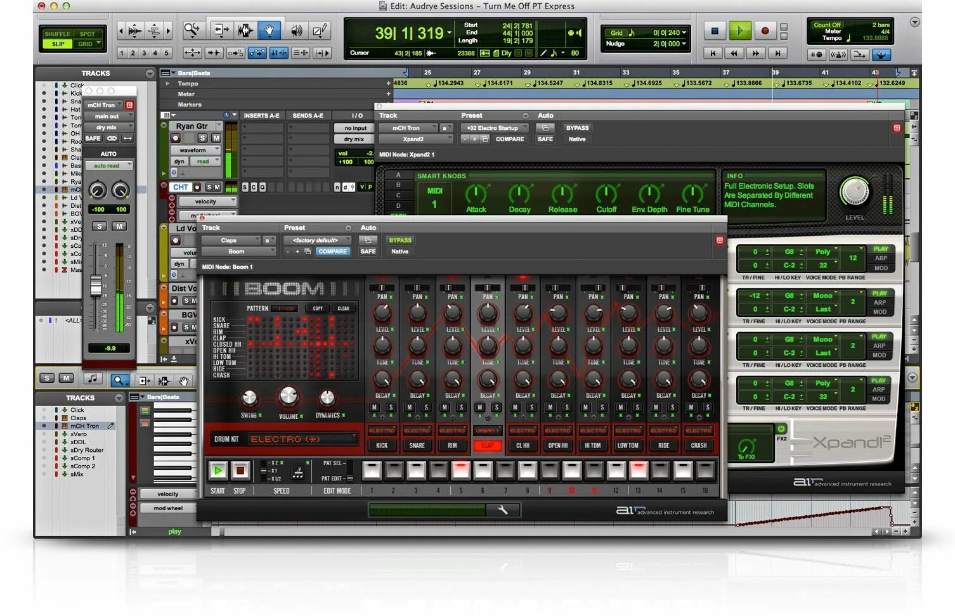
Task: Select zoom preset 1
Action: tap(121, 53)
